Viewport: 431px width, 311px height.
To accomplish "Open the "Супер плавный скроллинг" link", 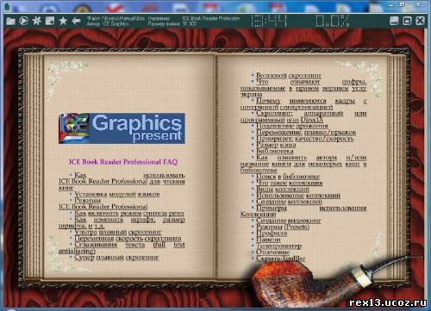I will click(116, 258).
